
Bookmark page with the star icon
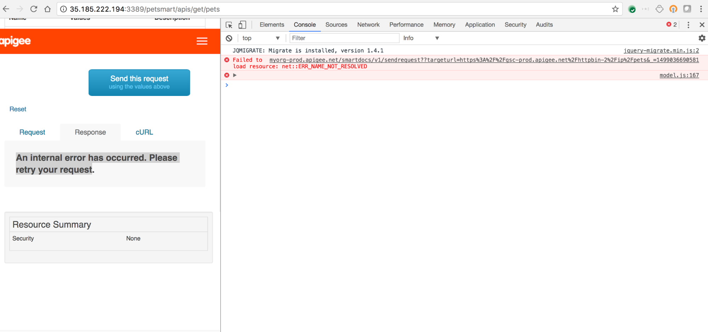(615, 9)
